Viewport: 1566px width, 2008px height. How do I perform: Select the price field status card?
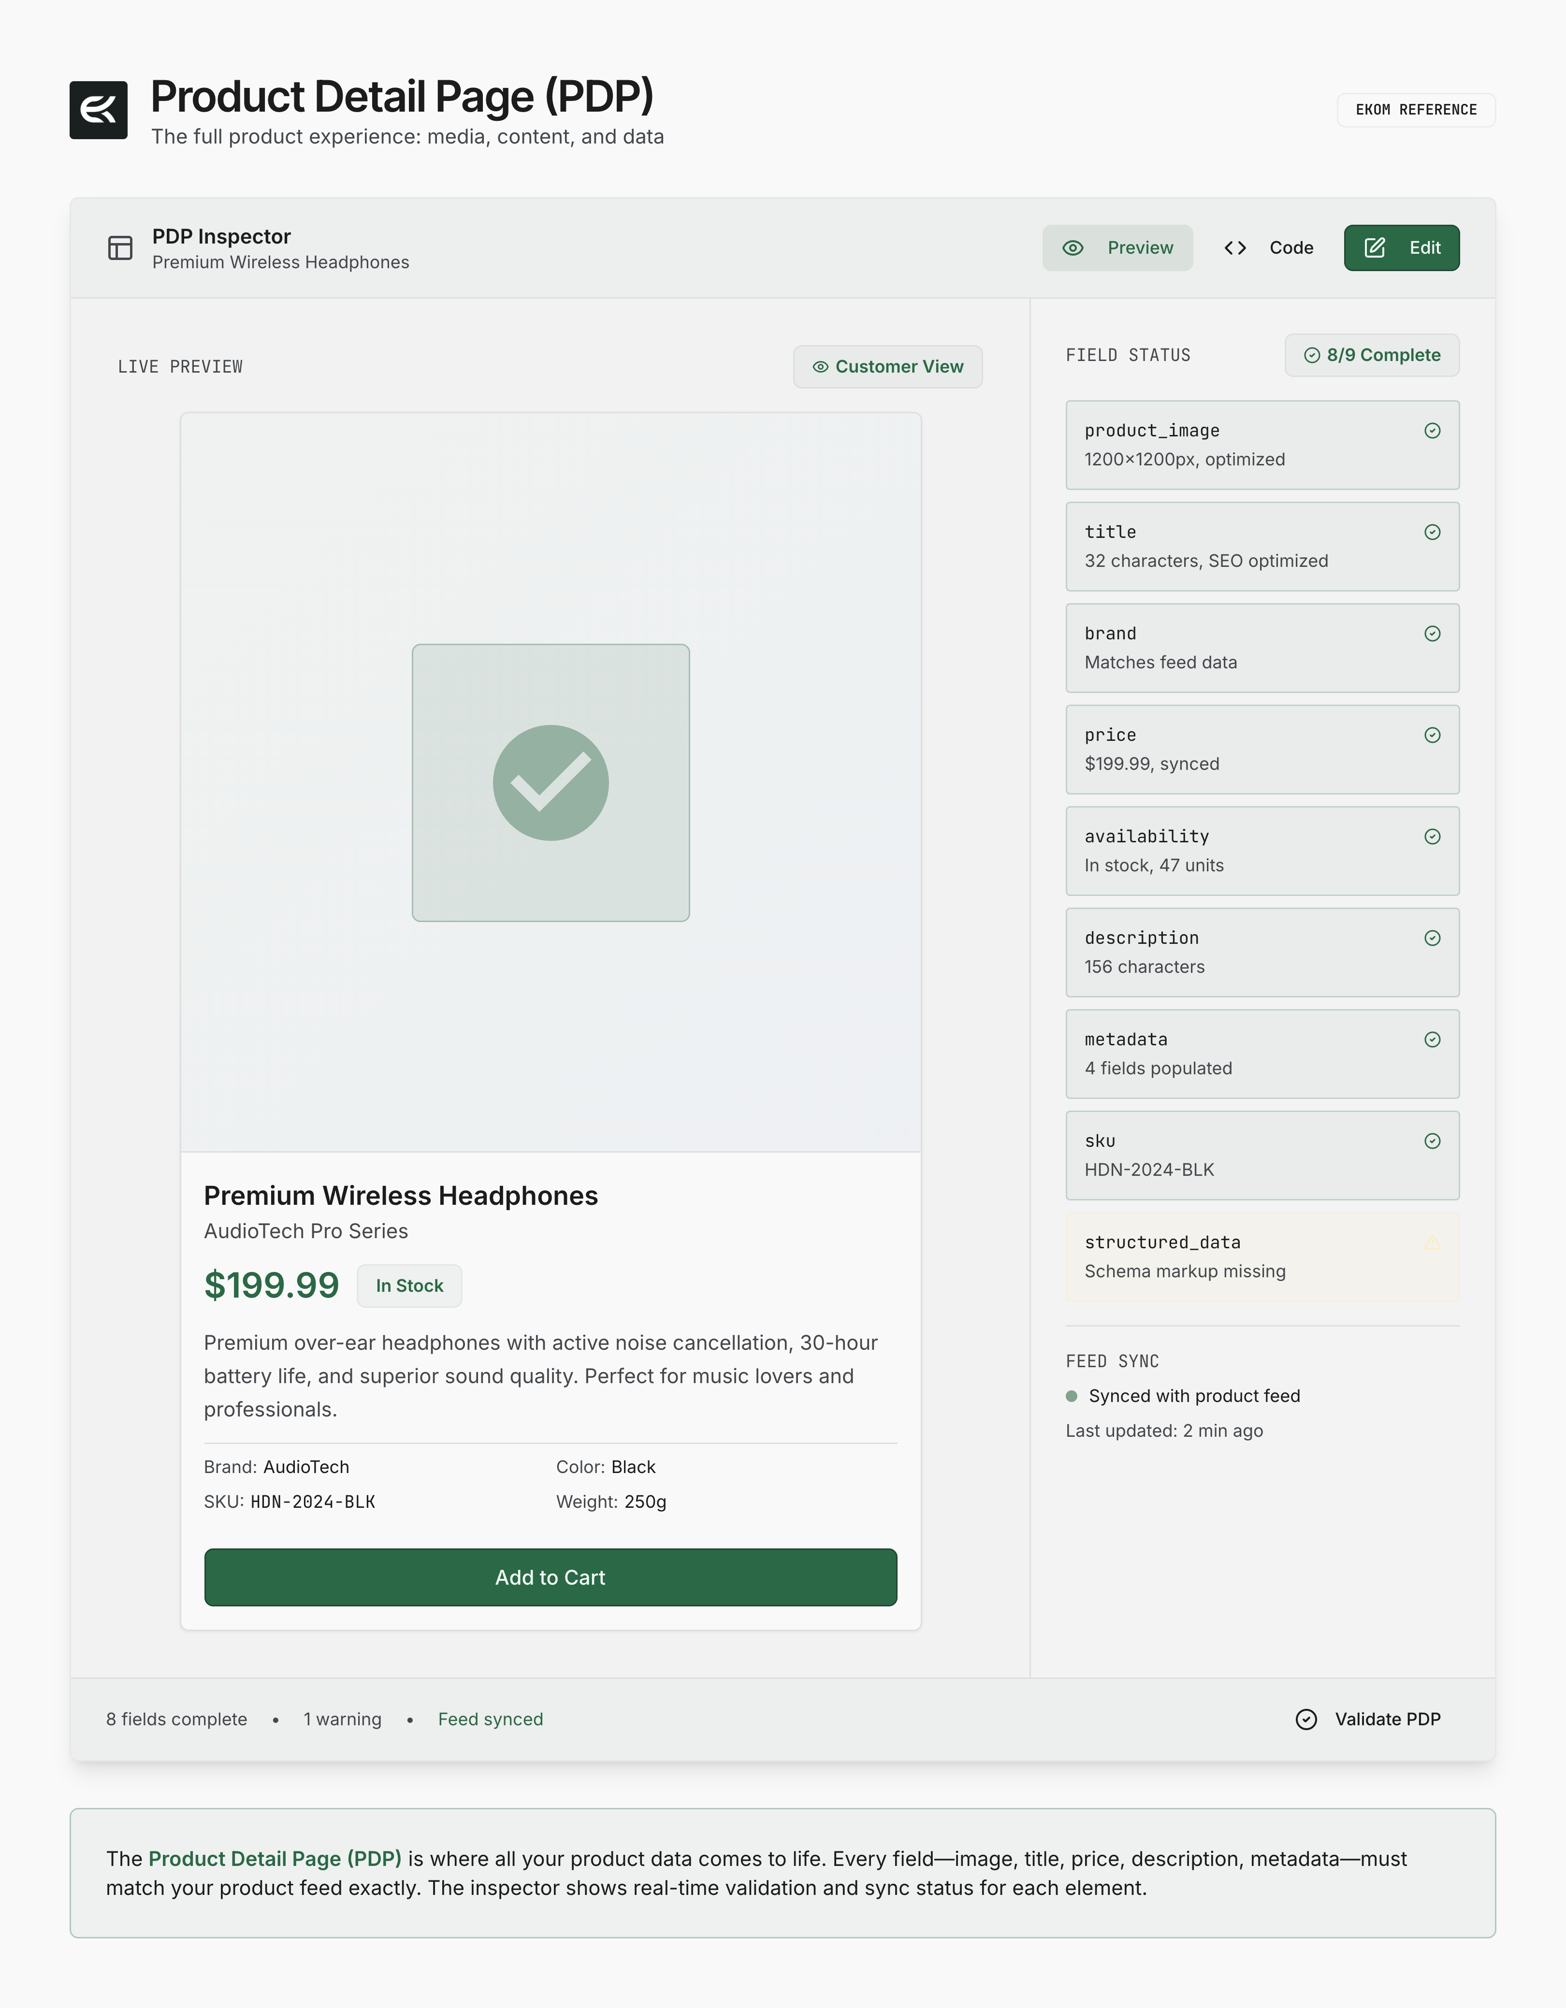point(1261,750)
